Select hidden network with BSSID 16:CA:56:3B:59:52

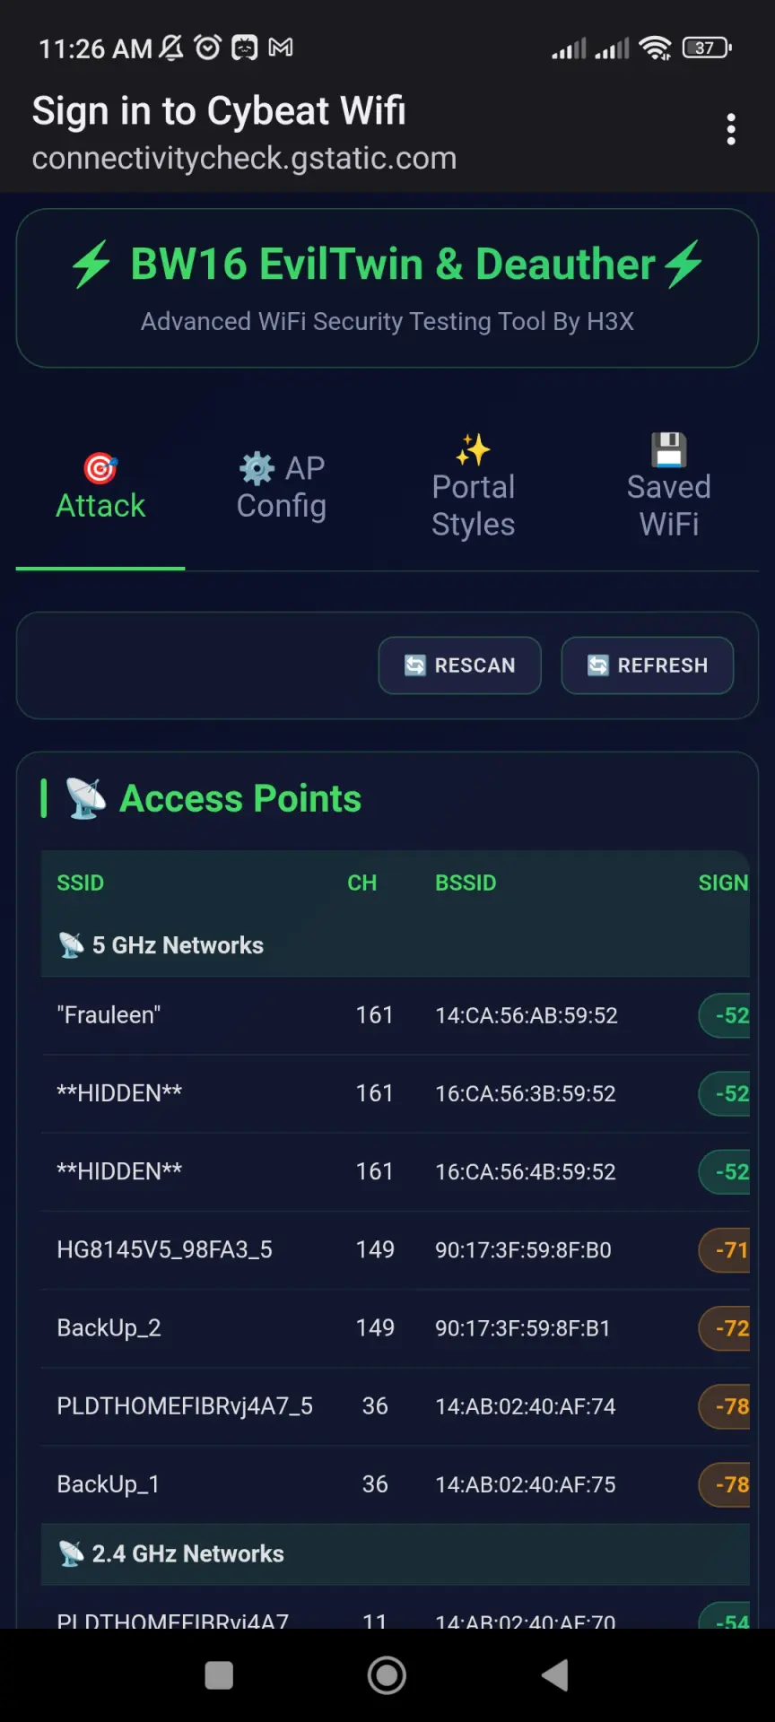(395, 1093)
